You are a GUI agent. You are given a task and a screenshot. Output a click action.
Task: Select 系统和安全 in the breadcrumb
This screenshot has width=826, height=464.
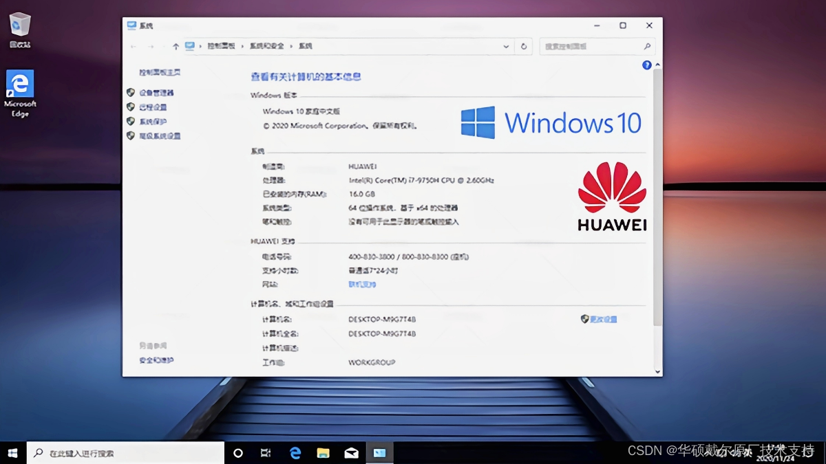[266, 46]
